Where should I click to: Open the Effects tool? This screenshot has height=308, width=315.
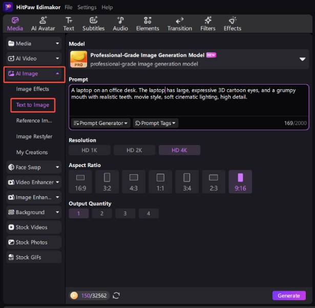point(233,24)
